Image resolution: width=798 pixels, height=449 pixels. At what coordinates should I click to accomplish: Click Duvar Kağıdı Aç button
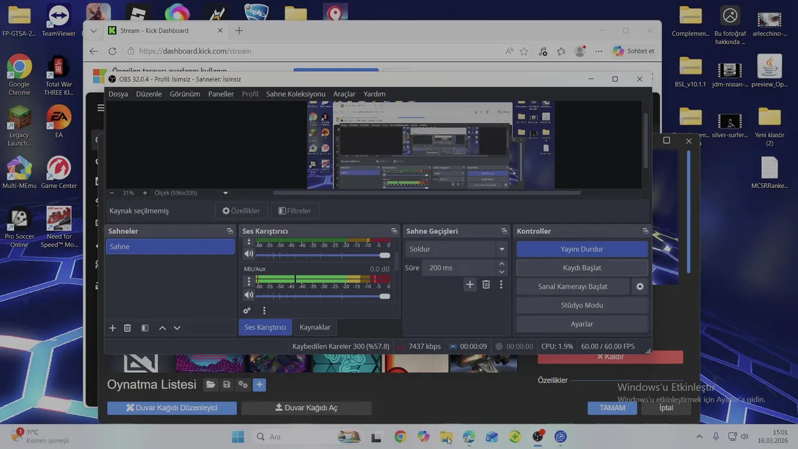pyautogui.click(x=306, y=408)
